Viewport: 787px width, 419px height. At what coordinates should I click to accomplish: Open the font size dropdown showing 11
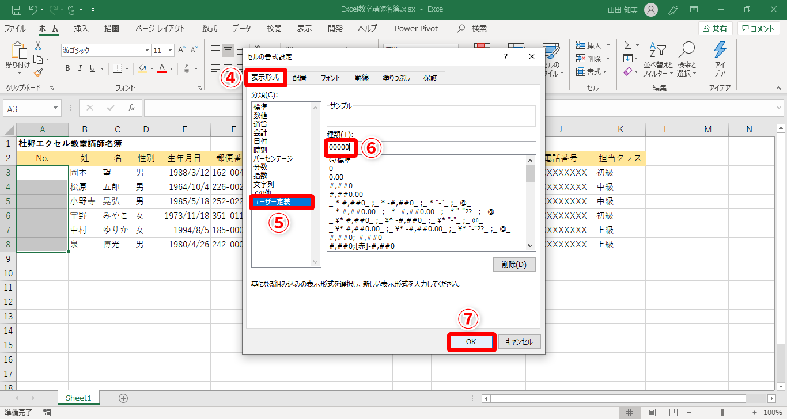click(171, 50)
